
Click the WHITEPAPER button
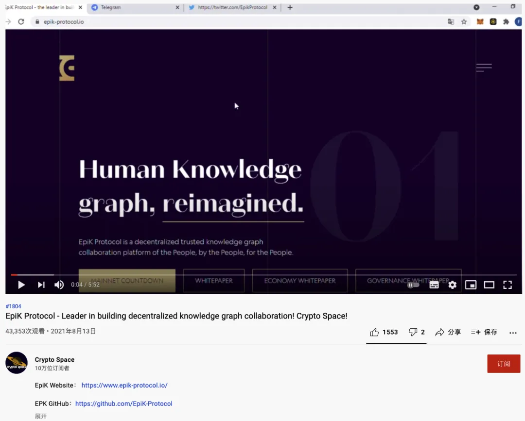213,281
